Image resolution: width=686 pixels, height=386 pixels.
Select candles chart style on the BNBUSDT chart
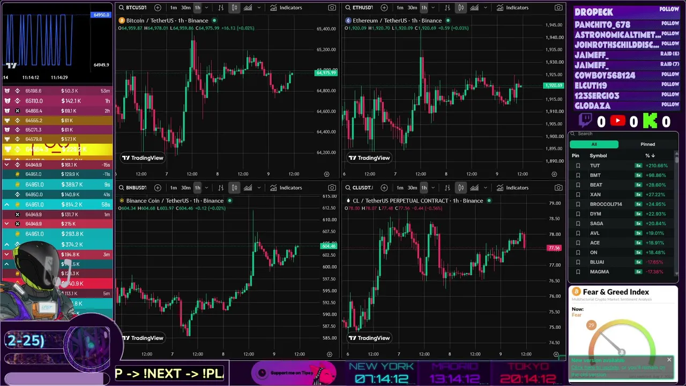235,188
